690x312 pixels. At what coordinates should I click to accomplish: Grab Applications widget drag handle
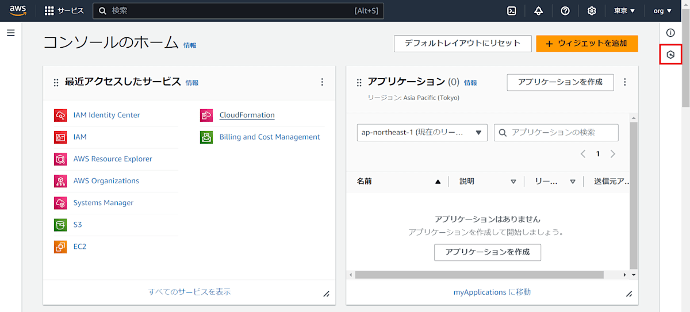(359, 83)
